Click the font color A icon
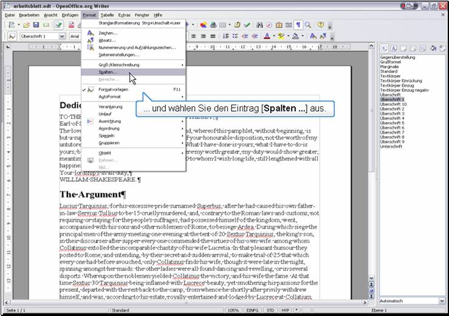Screen dimensions: 449x316 point(268,36)
